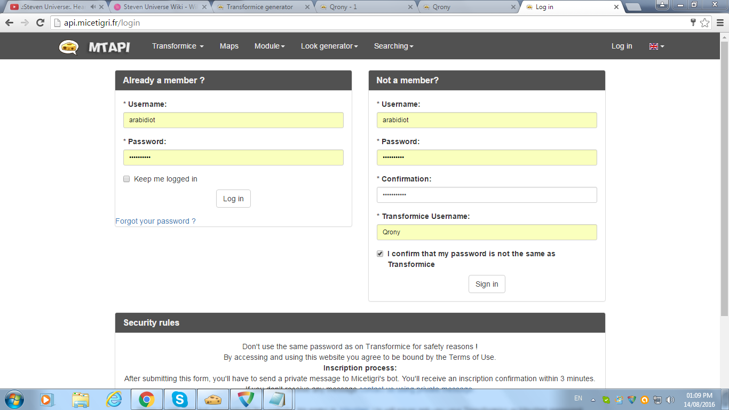Launch Windows Media Player from taskbar
Viewport: 729px width, 410px height.
pyautogui.click(x=46, y=399)
